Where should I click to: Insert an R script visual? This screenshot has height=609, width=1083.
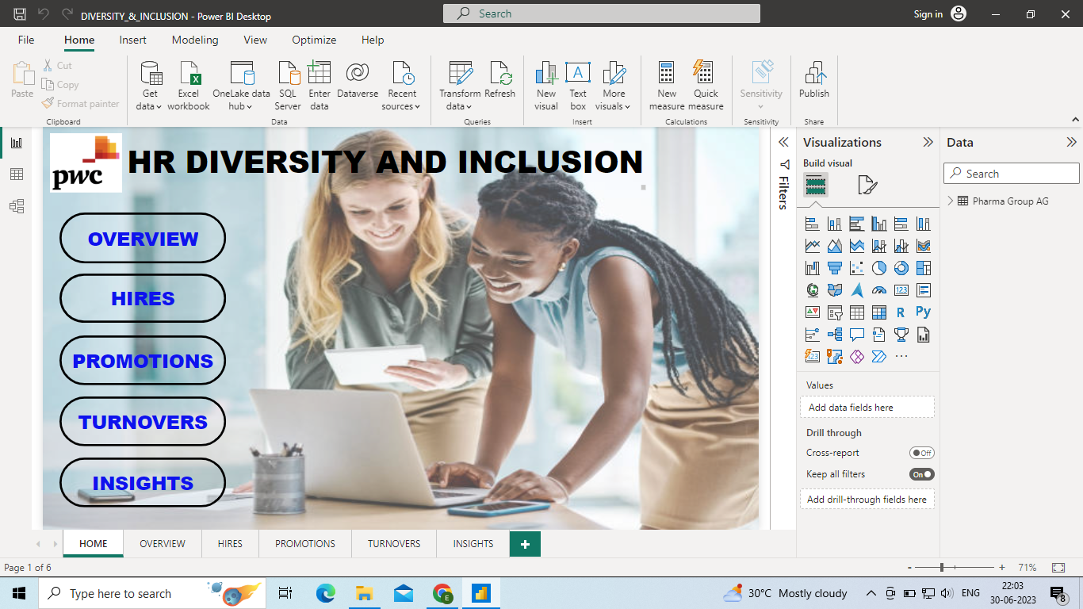901,312
